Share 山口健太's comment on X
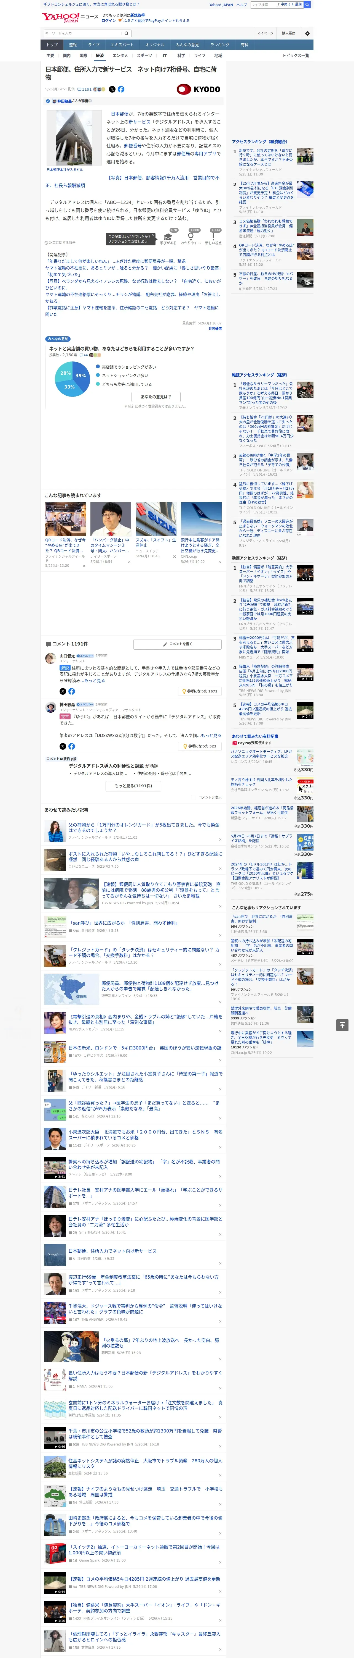The height and width of the screenshot is (1658, 354). (x=63, y=691)
